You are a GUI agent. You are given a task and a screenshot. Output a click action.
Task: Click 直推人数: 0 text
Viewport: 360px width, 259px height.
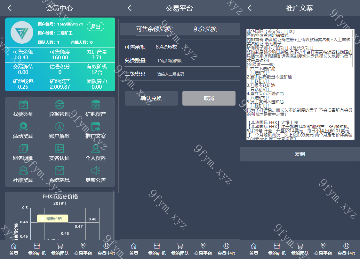(82, 42)
